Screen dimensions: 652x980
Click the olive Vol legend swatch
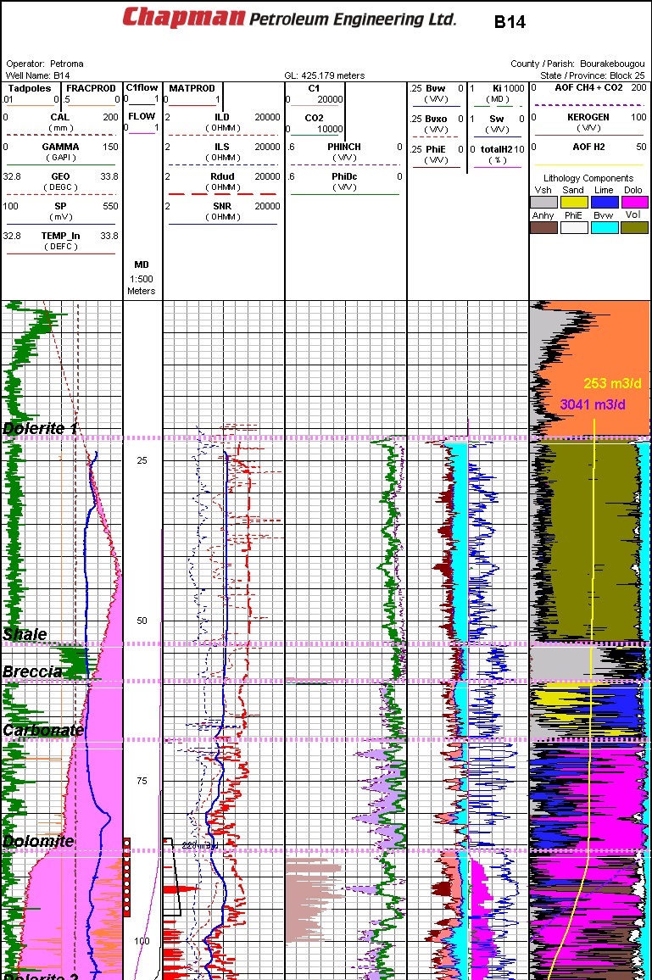click(633, 227)
